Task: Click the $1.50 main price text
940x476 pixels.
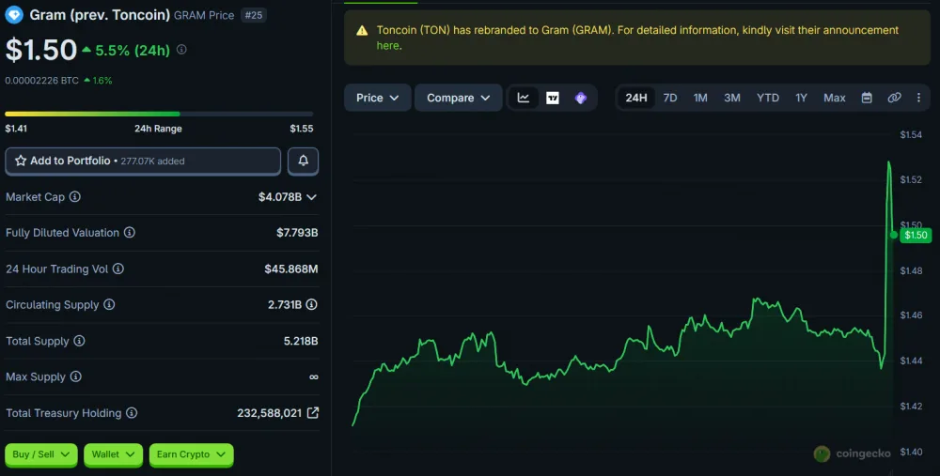Action: click(x=41, y=51)
